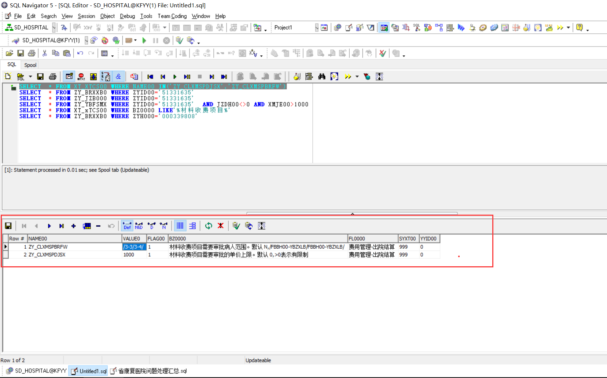Click the red X cancel icon in results toolbar
Image resolution: width=607 pixels, height=378 pixels.
click(x=221, y=226)
